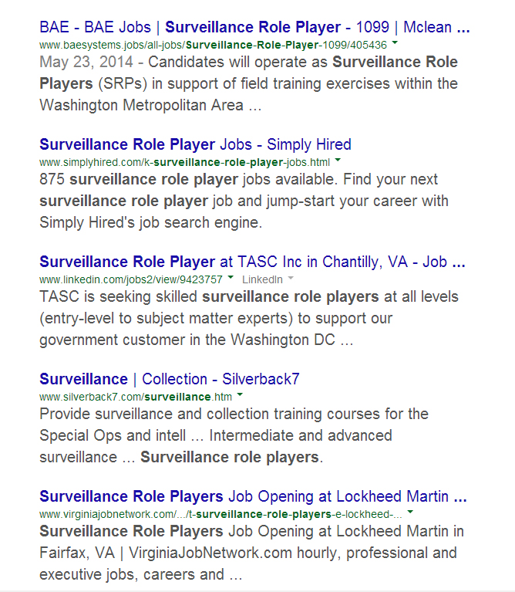Click the www.linkedin.com/jobs2 URL text

[x=130, y=279]
